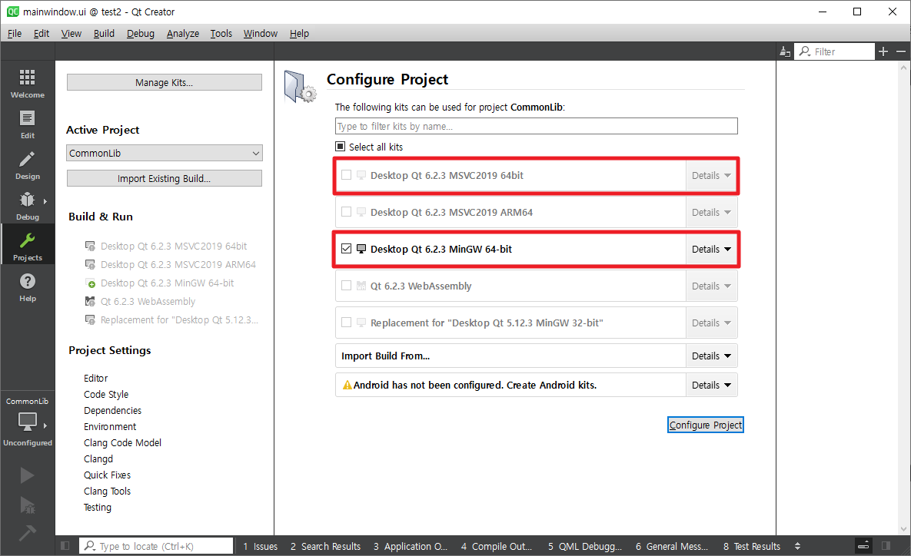Open Help mode in sidebar
Screen dimensions: 911x556
pyautogui.click(x=28, y=286)
